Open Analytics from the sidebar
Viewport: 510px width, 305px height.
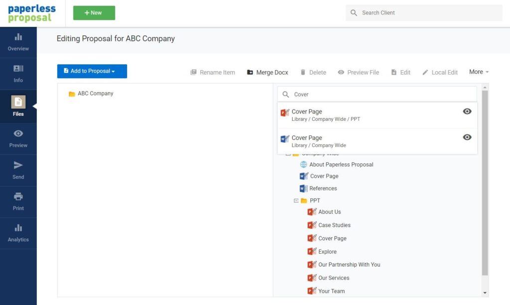(x=18, y=233)
